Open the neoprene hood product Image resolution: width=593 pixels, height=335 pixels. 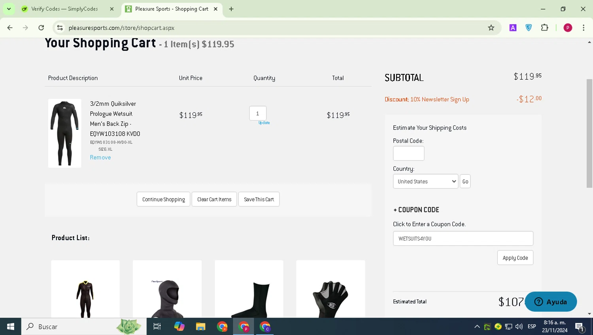167,289
